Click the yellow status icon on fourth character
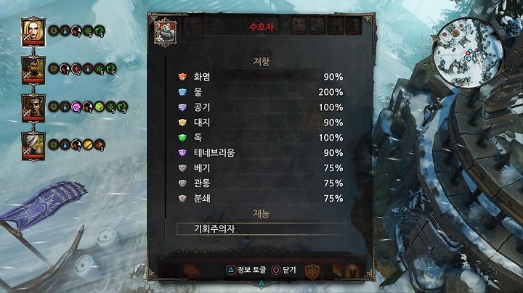 coord(88,145)
